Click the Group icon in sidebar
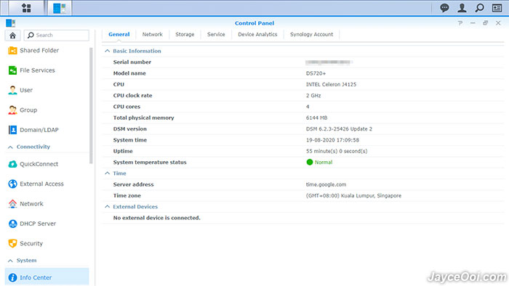 12,110
